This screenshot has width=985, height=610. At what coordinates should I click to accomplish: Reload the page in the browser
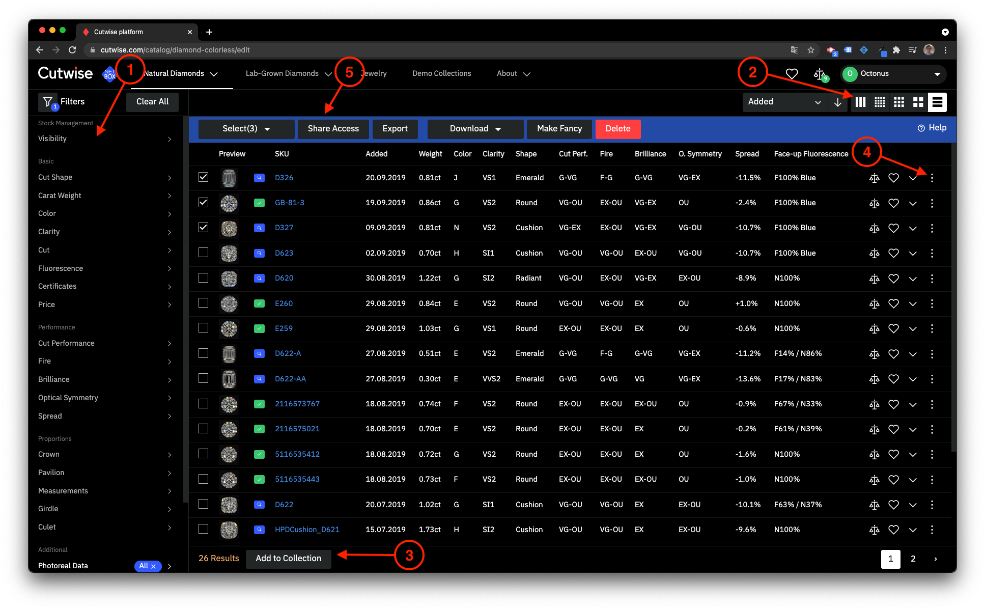coord(72,50)
